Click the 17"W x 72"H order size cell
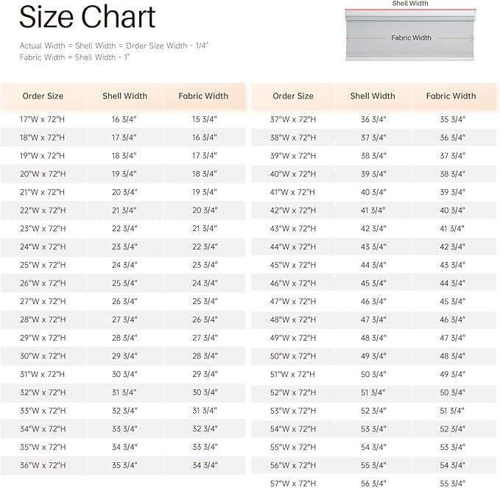The width and height of the screenshot is (500, 488). click(x=42, y=119)
